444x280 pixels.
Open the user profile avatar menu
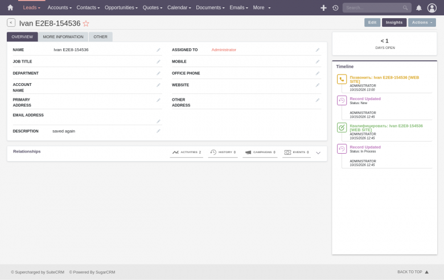coord(432,8)
